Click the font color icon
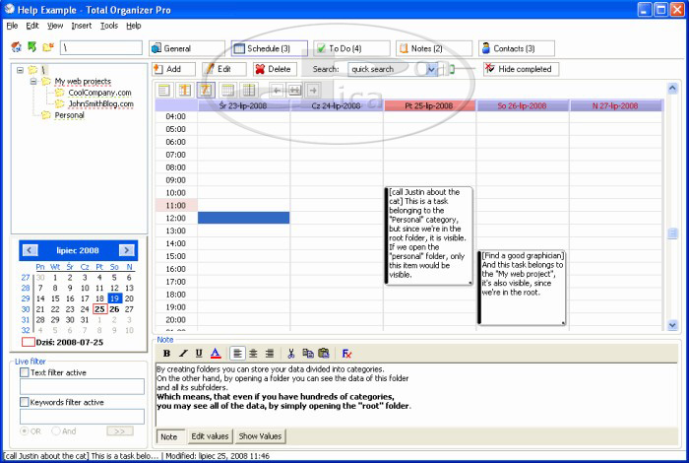The height and width of the screenshot is (463, 689). (215, 353)
